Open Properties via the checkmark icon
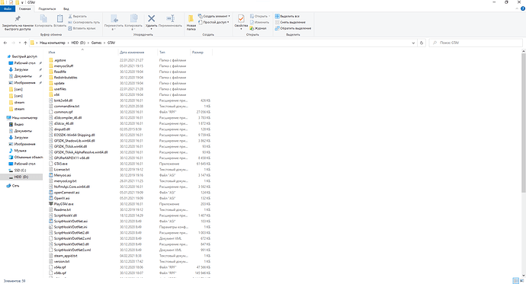526x284 pixels. point(241,19)
